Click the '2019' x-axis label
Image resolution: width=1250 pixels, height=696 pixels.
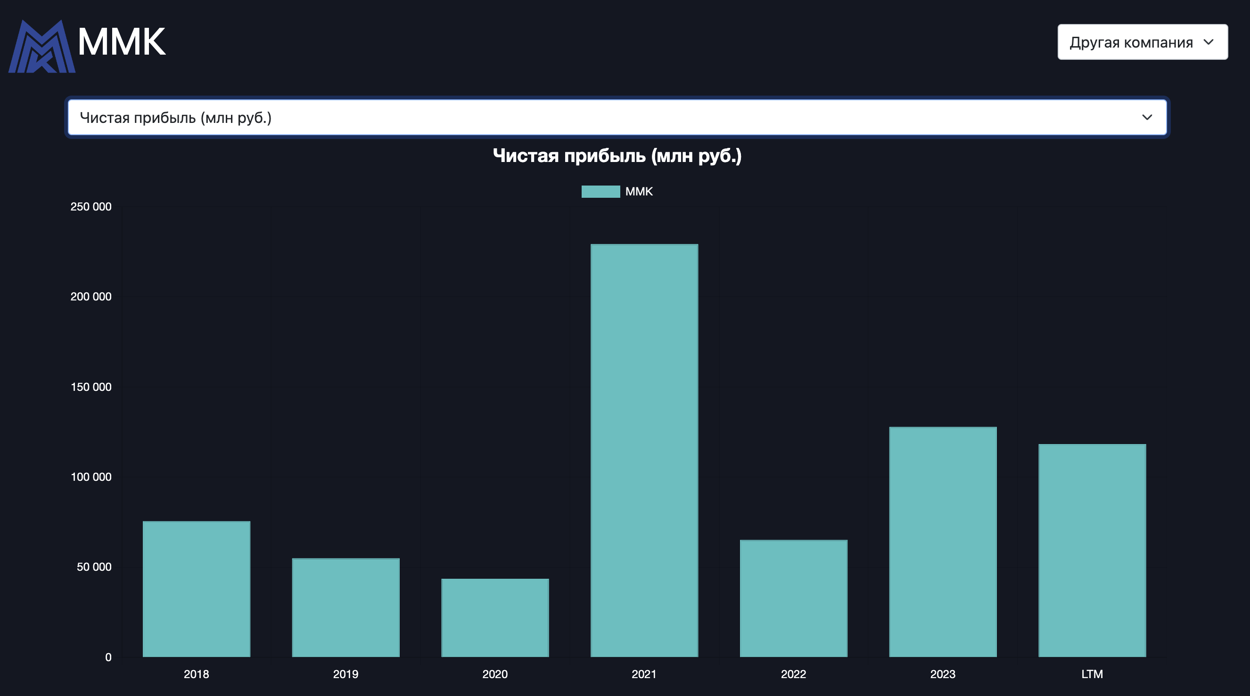[345, 674]
